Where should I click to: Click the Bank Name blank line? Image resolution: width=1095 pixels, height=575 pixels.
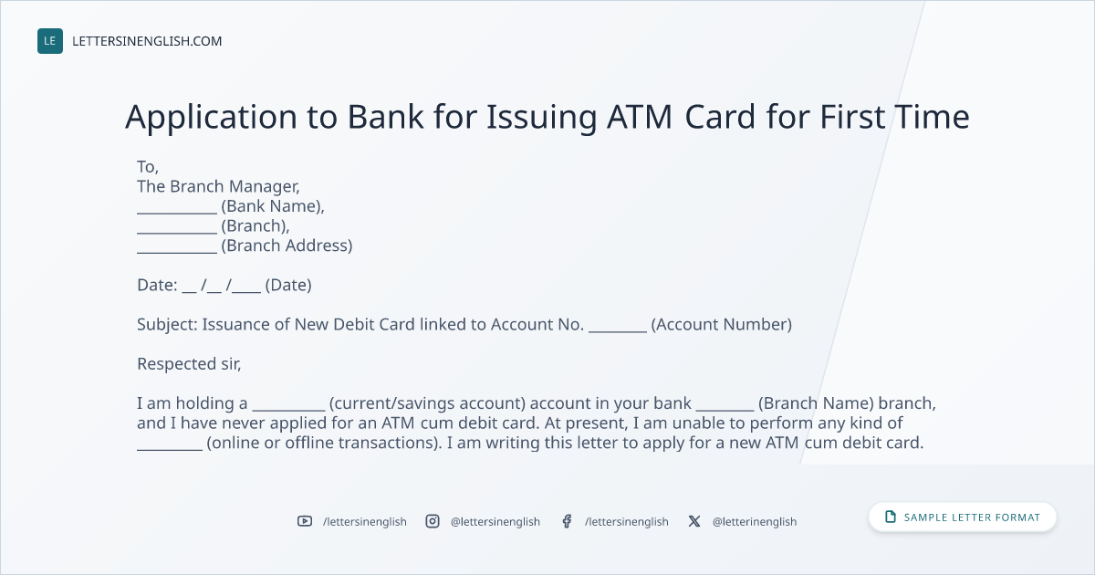pyautogui.click(x=177, y=207)
